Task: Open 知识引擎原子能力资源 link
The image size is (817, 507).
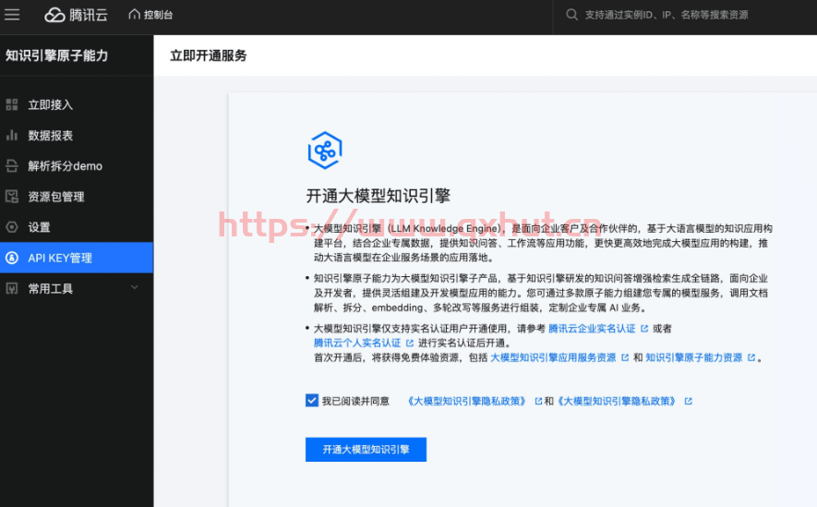Action: [x=693, y=357]
